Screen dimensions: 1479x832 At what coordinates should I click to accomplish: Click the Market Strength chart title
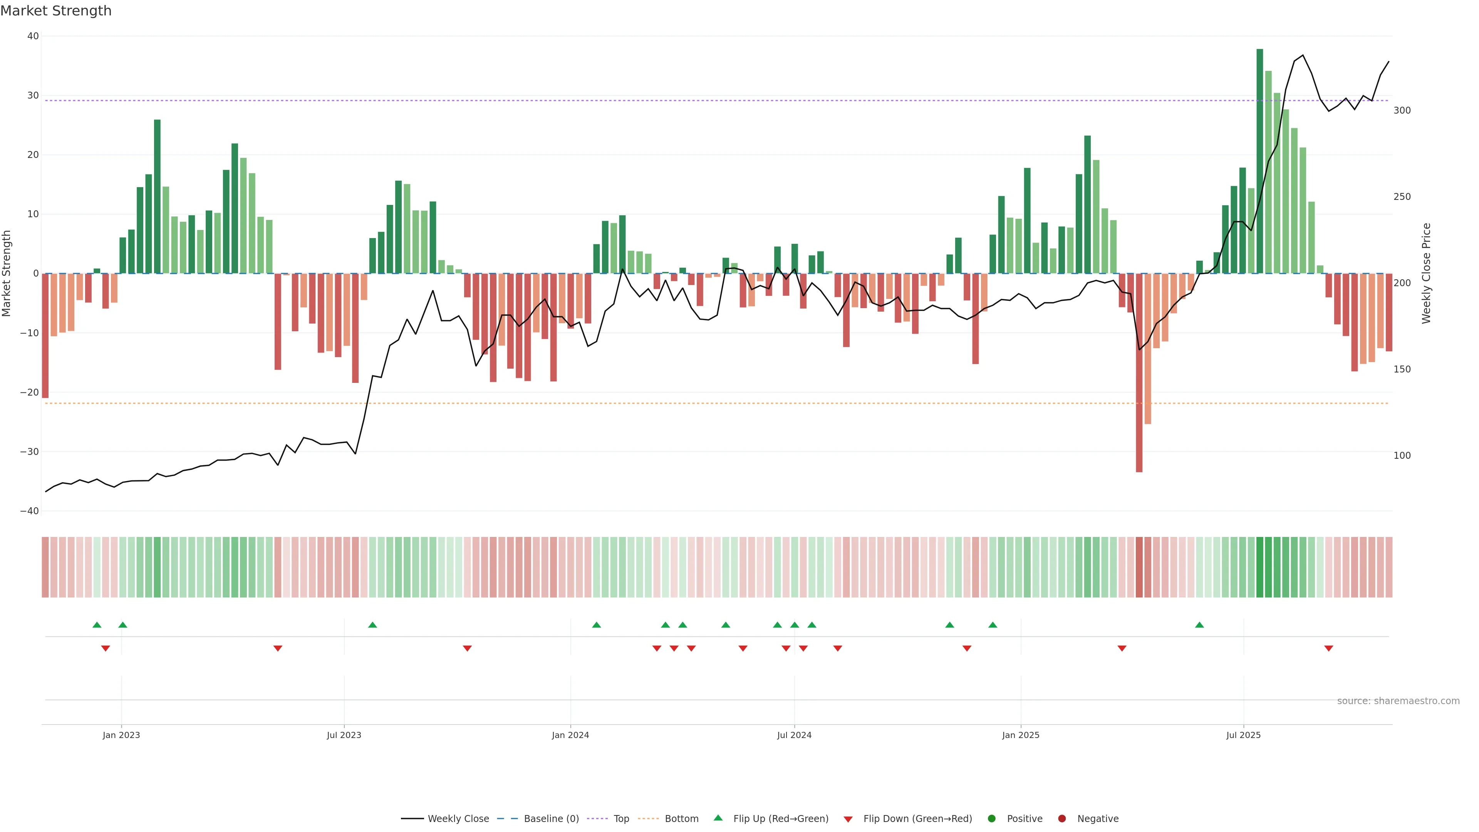(56, 11)
